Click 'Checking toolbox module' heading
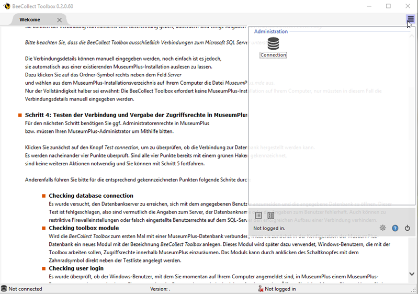The height and width of the screenshot is (294, 418). (84, 228)
